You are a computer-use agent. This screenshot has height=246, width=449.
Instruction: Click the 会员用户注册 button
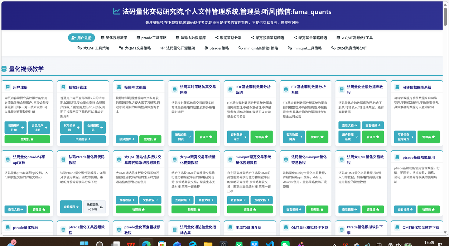pos(39,128)
